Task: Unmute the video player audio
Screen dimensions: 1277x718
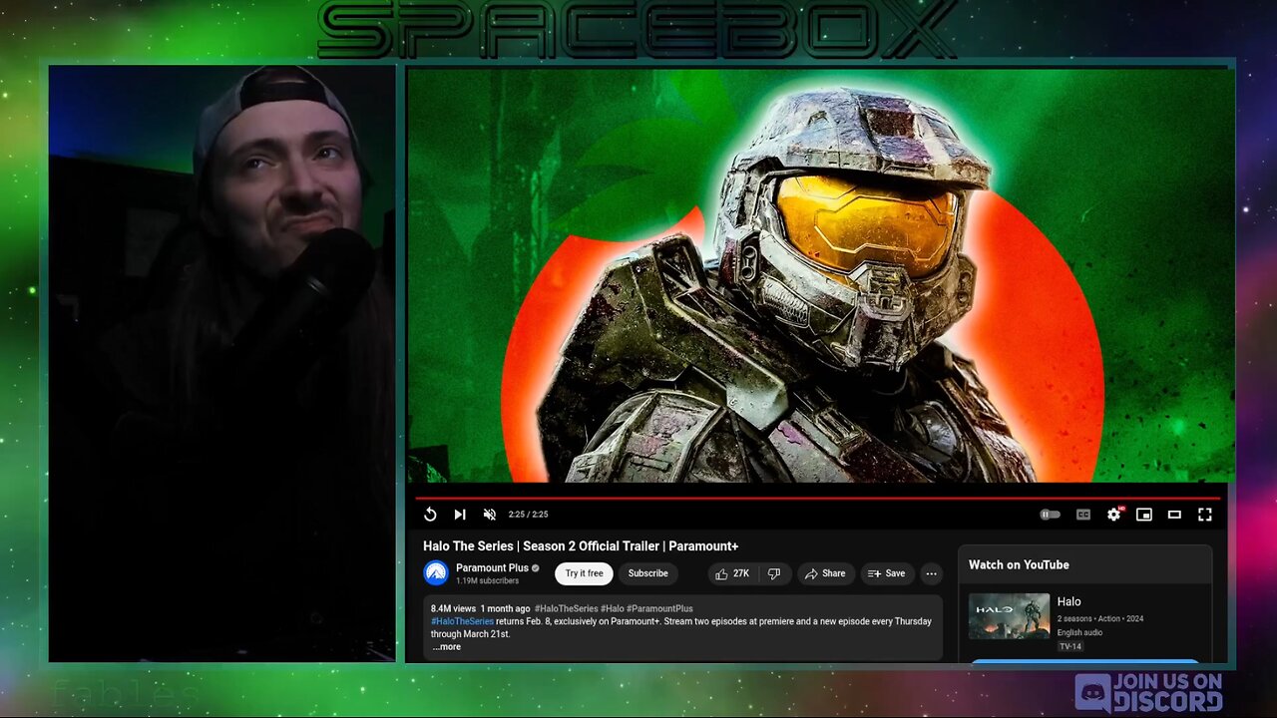Action: click(x=490, y=515)
